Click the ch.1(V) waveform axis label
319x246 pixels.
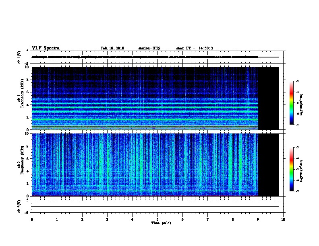point(19,57)
